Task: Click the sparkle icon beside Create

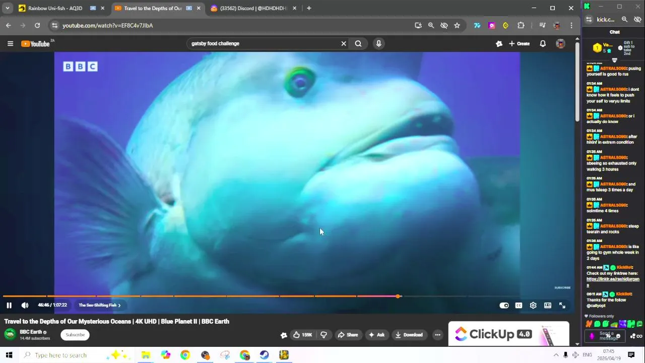Action: pos(499,43)
